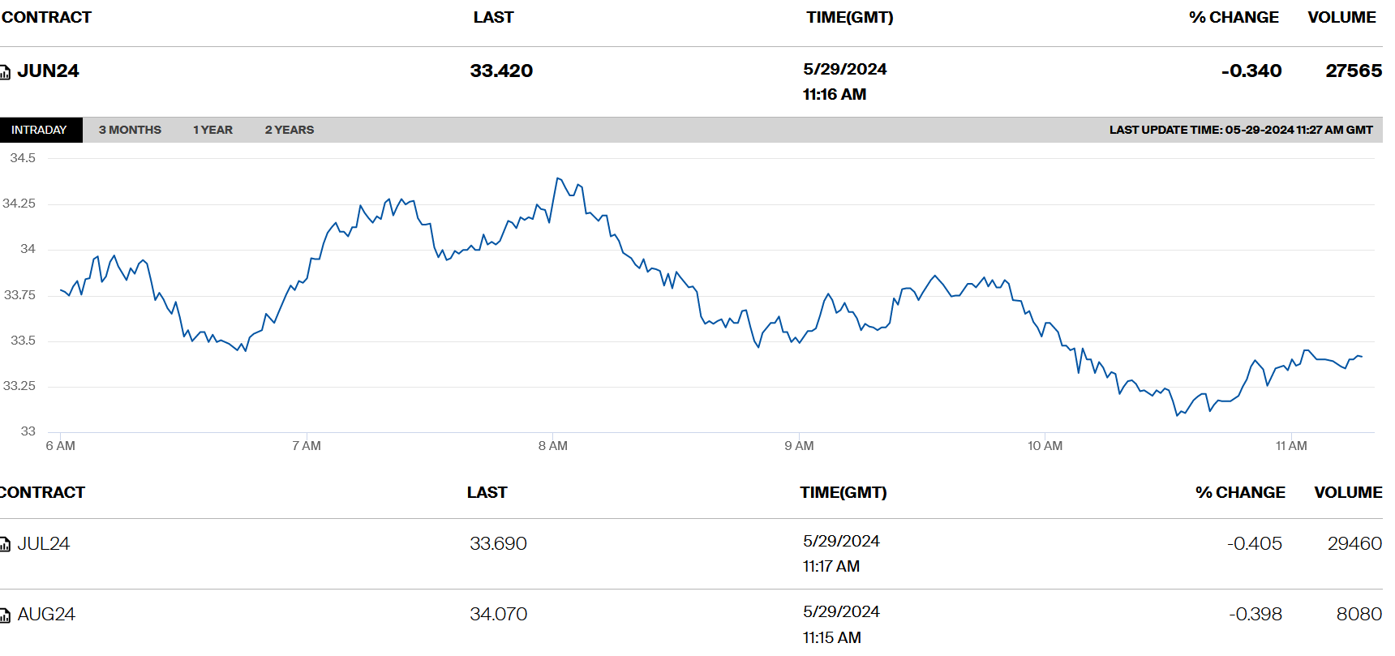Select the AUG24 contract name
The image size is (1395, 656).
(46, 615)
